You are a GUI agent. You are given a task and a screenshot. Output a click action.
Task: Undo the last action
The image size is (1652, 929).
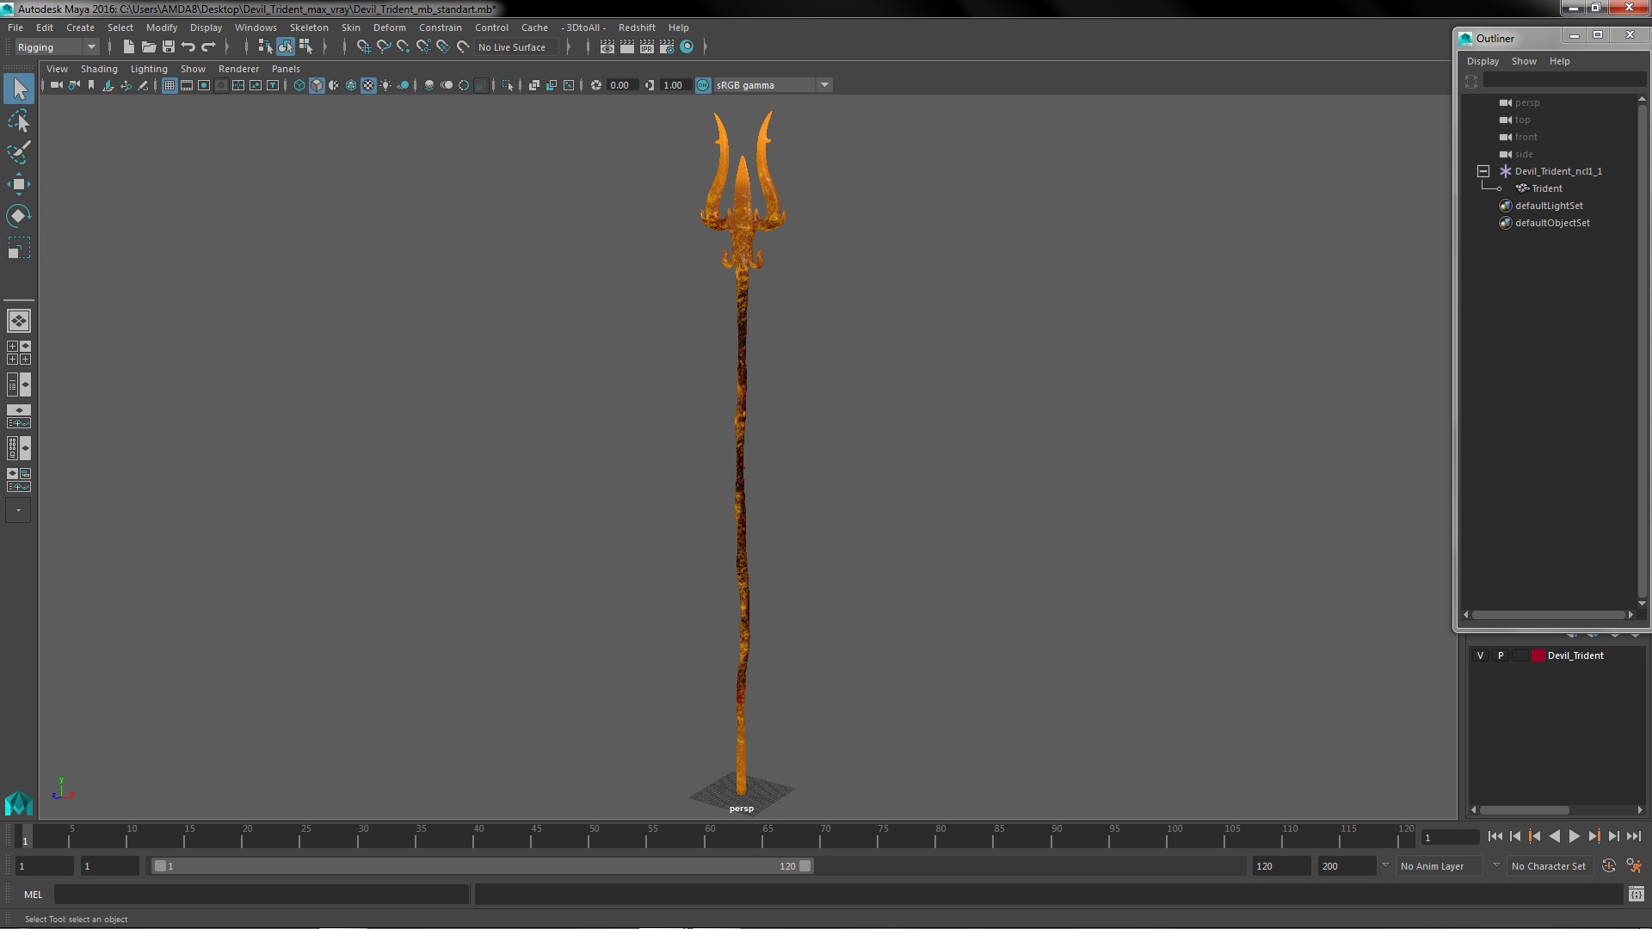[188, 47]
